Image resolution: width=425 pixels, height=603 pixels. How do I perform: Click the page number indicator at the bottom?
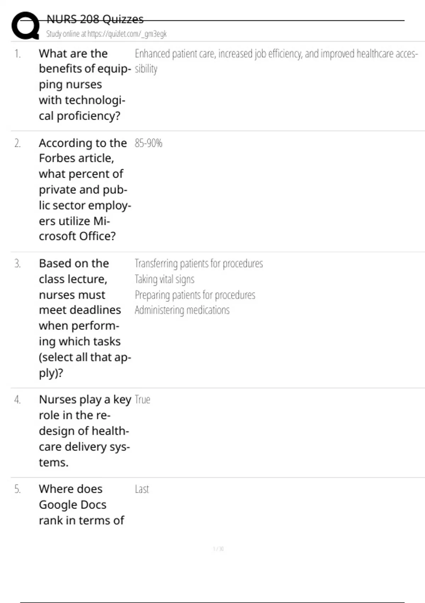pyautogui.click(x=218, y=549)
